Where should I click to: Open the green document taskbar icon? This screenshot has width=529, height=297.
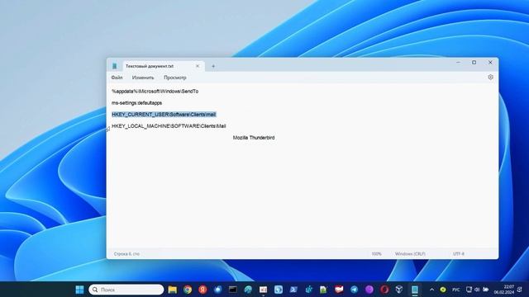pyautogui.click(x=323, y=290)
